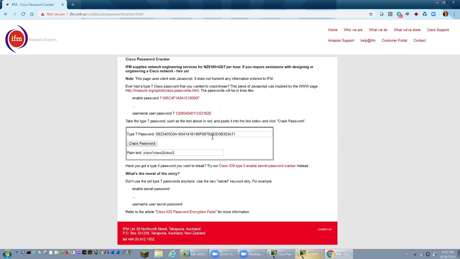This screenshot has height=259, width=460.
Task: Click the Type 7 Password input field
Action: point(213,134)
